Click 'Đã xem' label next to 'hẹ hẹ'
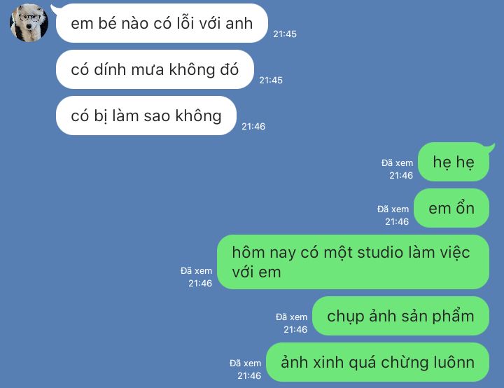Image resolution: width=504 pixels, height=388 pixels. pos(398,163)
